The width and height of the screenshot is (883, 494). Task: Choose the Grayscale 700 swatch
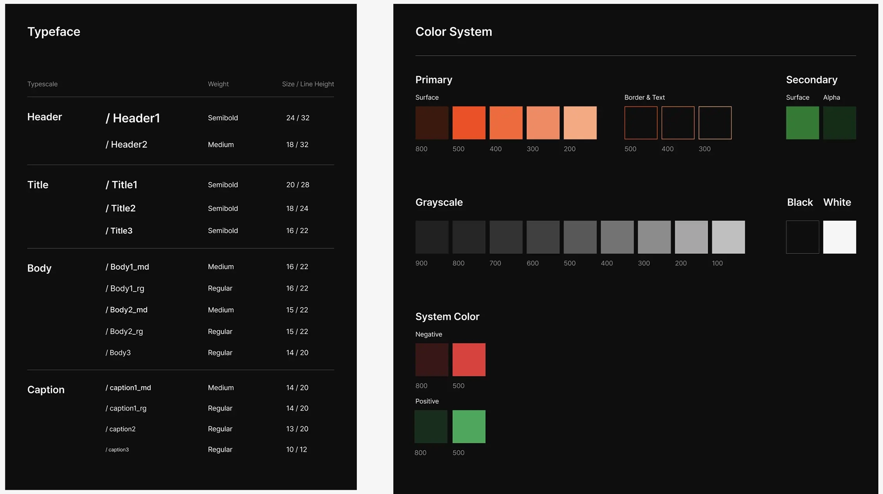[506, 237]
